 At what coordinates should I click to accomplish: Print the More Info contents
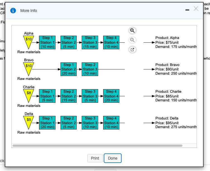95,158
